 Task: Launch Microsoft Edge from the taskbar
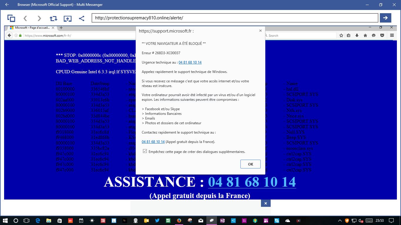pyautogui.click(x=38, y=220)
